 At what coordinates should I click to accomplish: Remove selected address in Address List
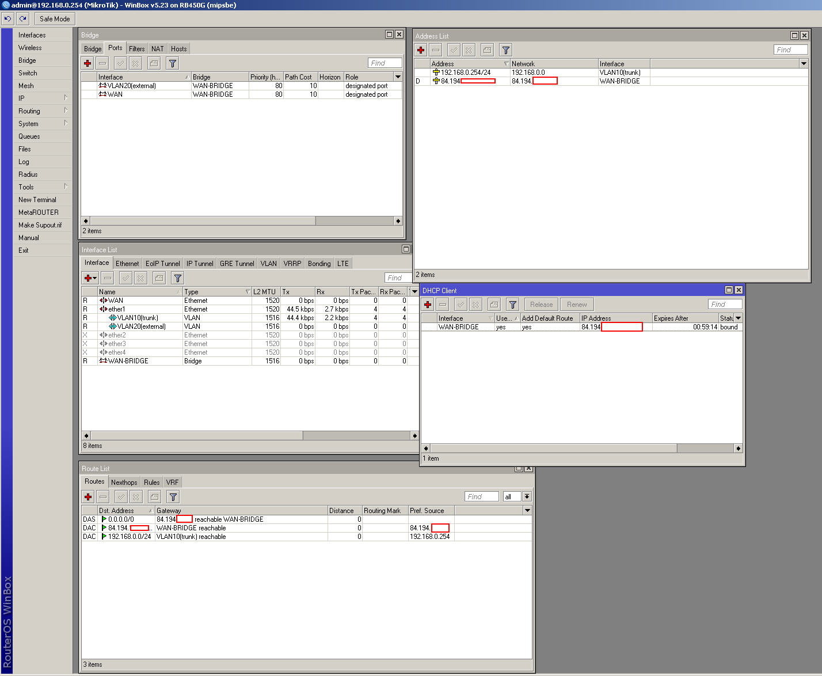[436, 50]
